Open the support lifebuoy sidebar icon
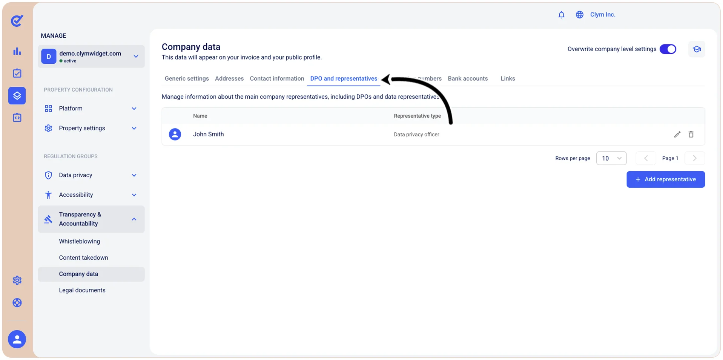The height and width of the screenshot is (360, 723). (x=17, y=303)
